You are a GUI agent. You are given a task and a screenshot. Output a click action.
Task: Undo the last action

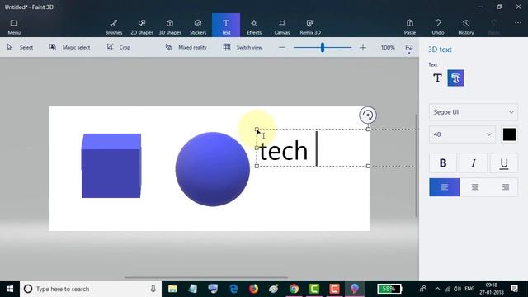[x=438, y=27]
